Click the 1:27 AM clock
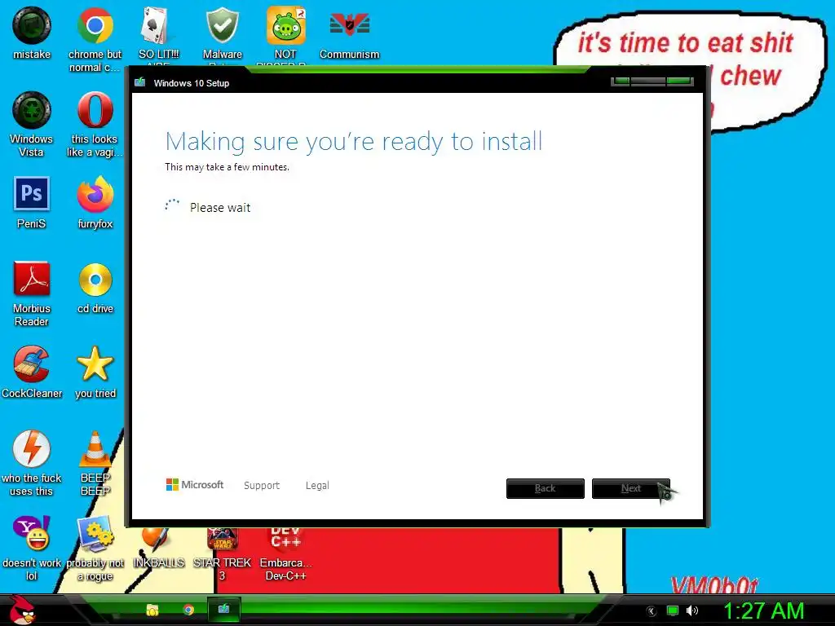The width and height of the screenshot is (835, 626). pyautogui.click(x=763, y=611)
